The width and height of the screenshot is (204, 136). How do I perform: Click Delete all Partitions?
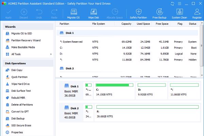(x=22, y=105)
